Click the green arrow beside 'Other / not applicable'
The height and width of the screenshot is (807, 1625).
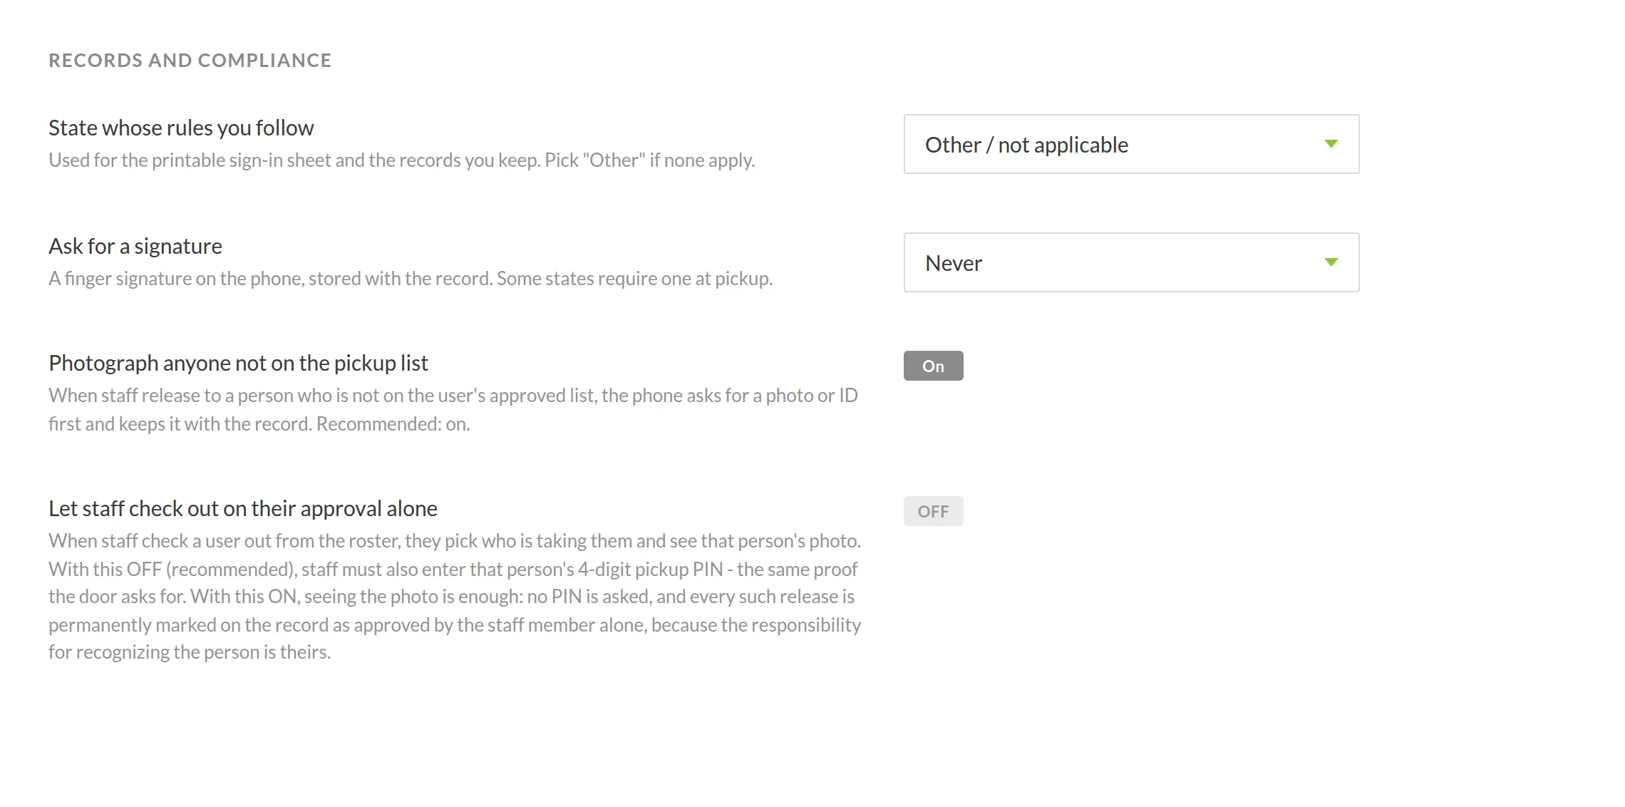pos(1331,144)
